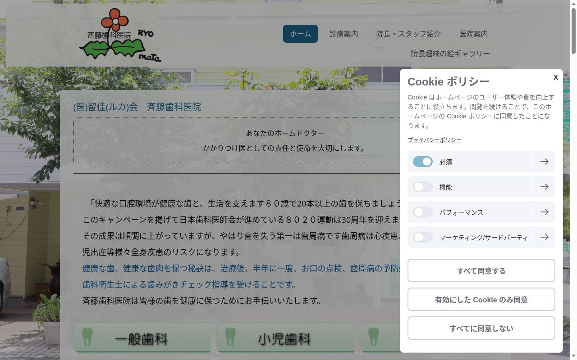
Task: Turn on the パフォーマンス cookie switch
Action: pos(423,212)
